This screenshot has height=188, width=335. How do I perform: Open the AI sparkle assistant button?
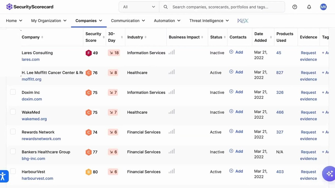click(x=329, y=173)
